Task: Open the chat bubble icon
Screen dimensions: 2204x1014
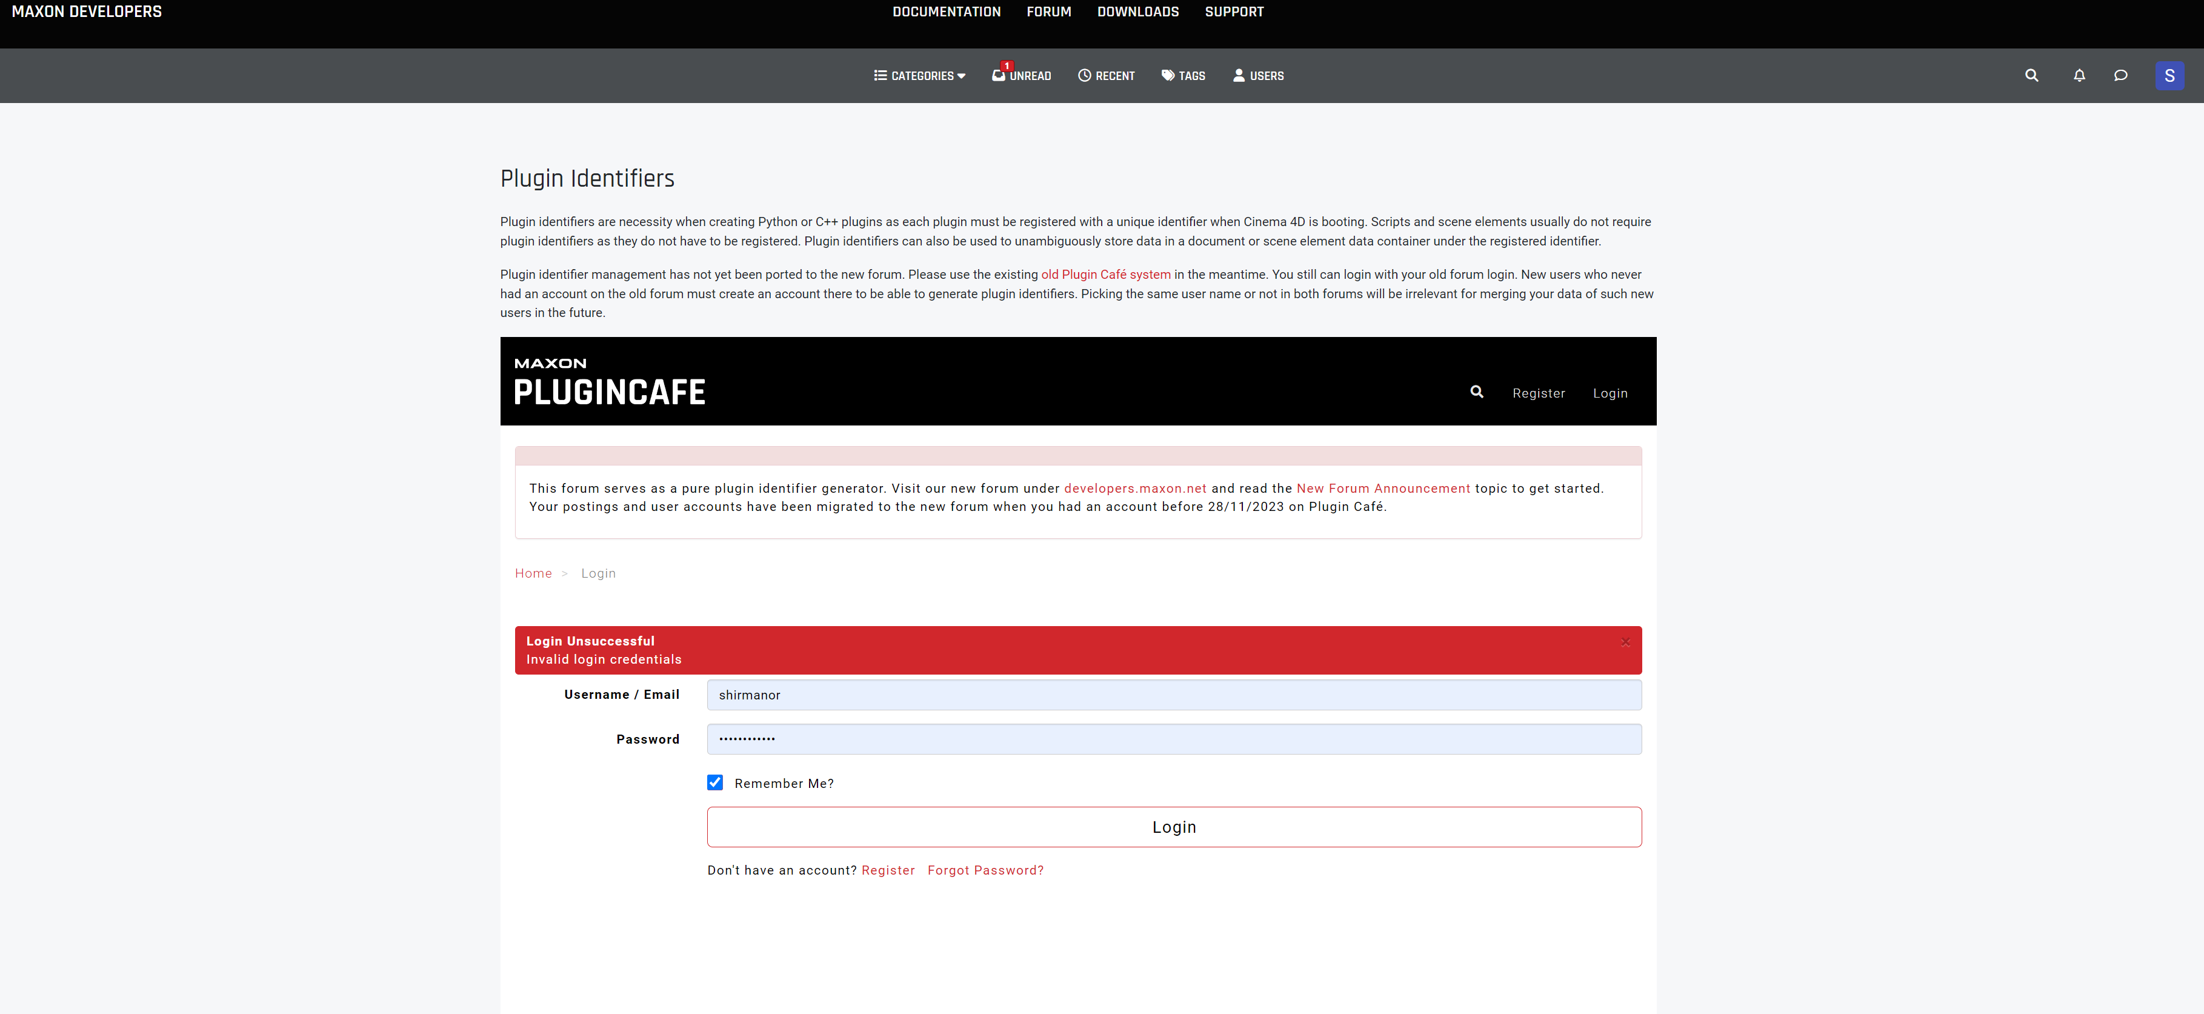Action: pyautogui.click(x=2120, y=75)
